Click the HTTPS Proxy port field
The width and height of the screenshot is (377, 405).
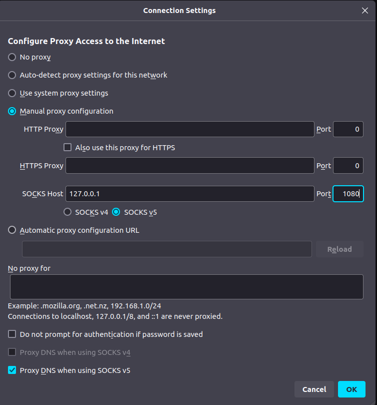[348, 166]
